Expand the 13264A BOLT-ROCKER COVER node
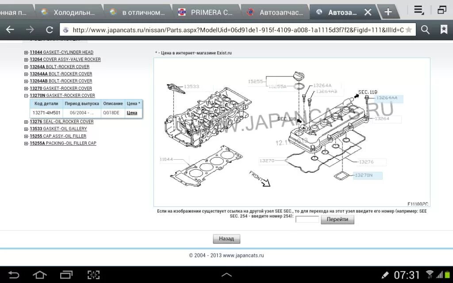453x283 pixels. [x=26, y=67]
